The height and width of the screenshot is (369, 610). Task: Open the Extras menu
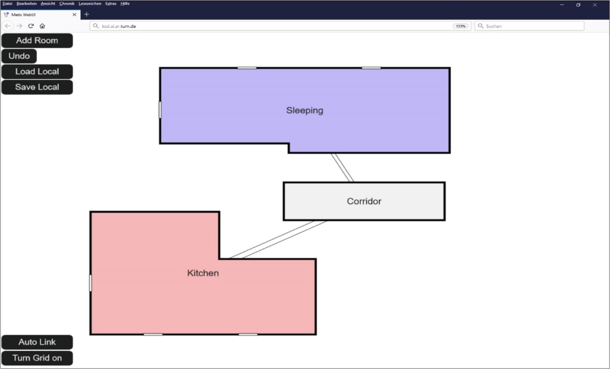tap(111, 3)
